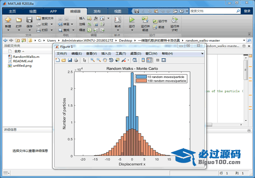Toggle the Pan hand tool in Figure 1
The width and height of the screenshot is (255, 178).
tap(105, 60)
